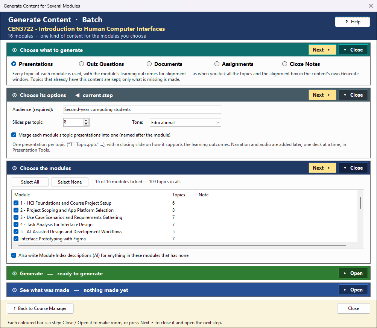
Task: Click the 16 of 16 modules ticked text
Action: click(x=138, y=182)
